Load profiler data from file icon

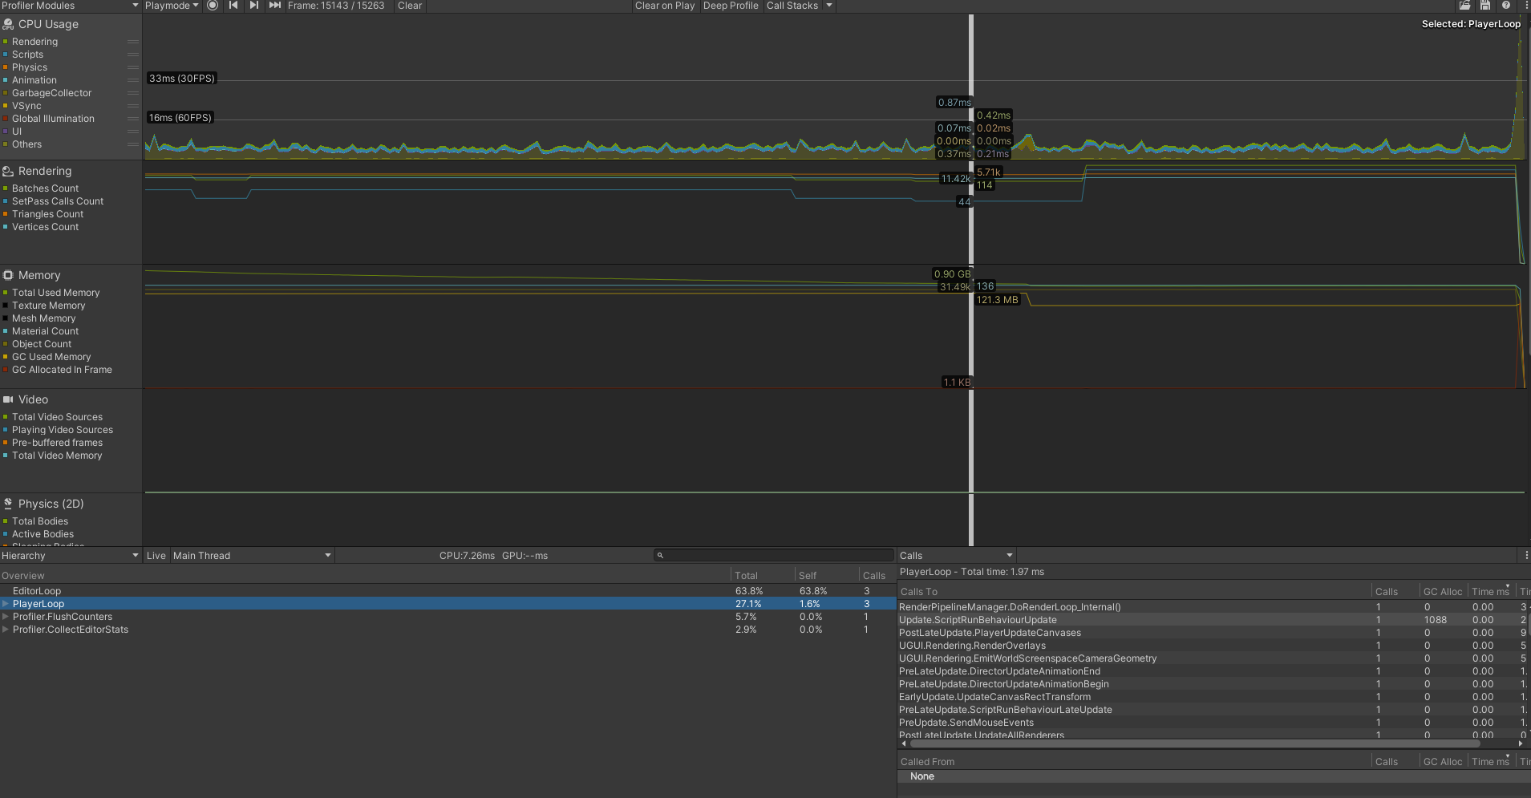coord(1465,6)
